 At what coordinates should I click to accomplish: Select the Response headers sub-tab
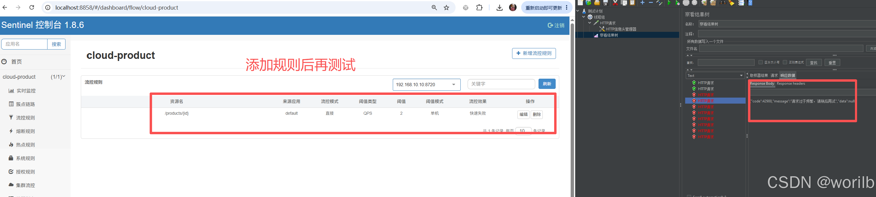tap(791, 83)
